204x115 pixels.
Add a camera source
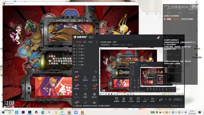pyautogui.click(x=124, y=99)
